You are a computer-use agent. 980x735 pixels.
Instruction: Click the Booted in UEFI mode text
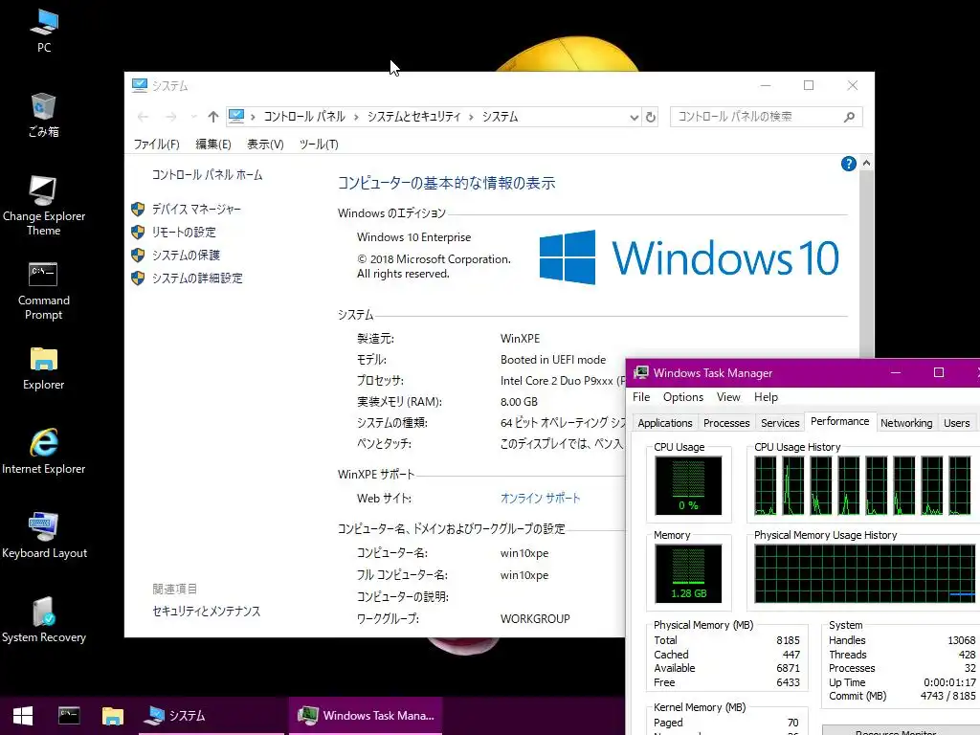(x=553, y=360)
